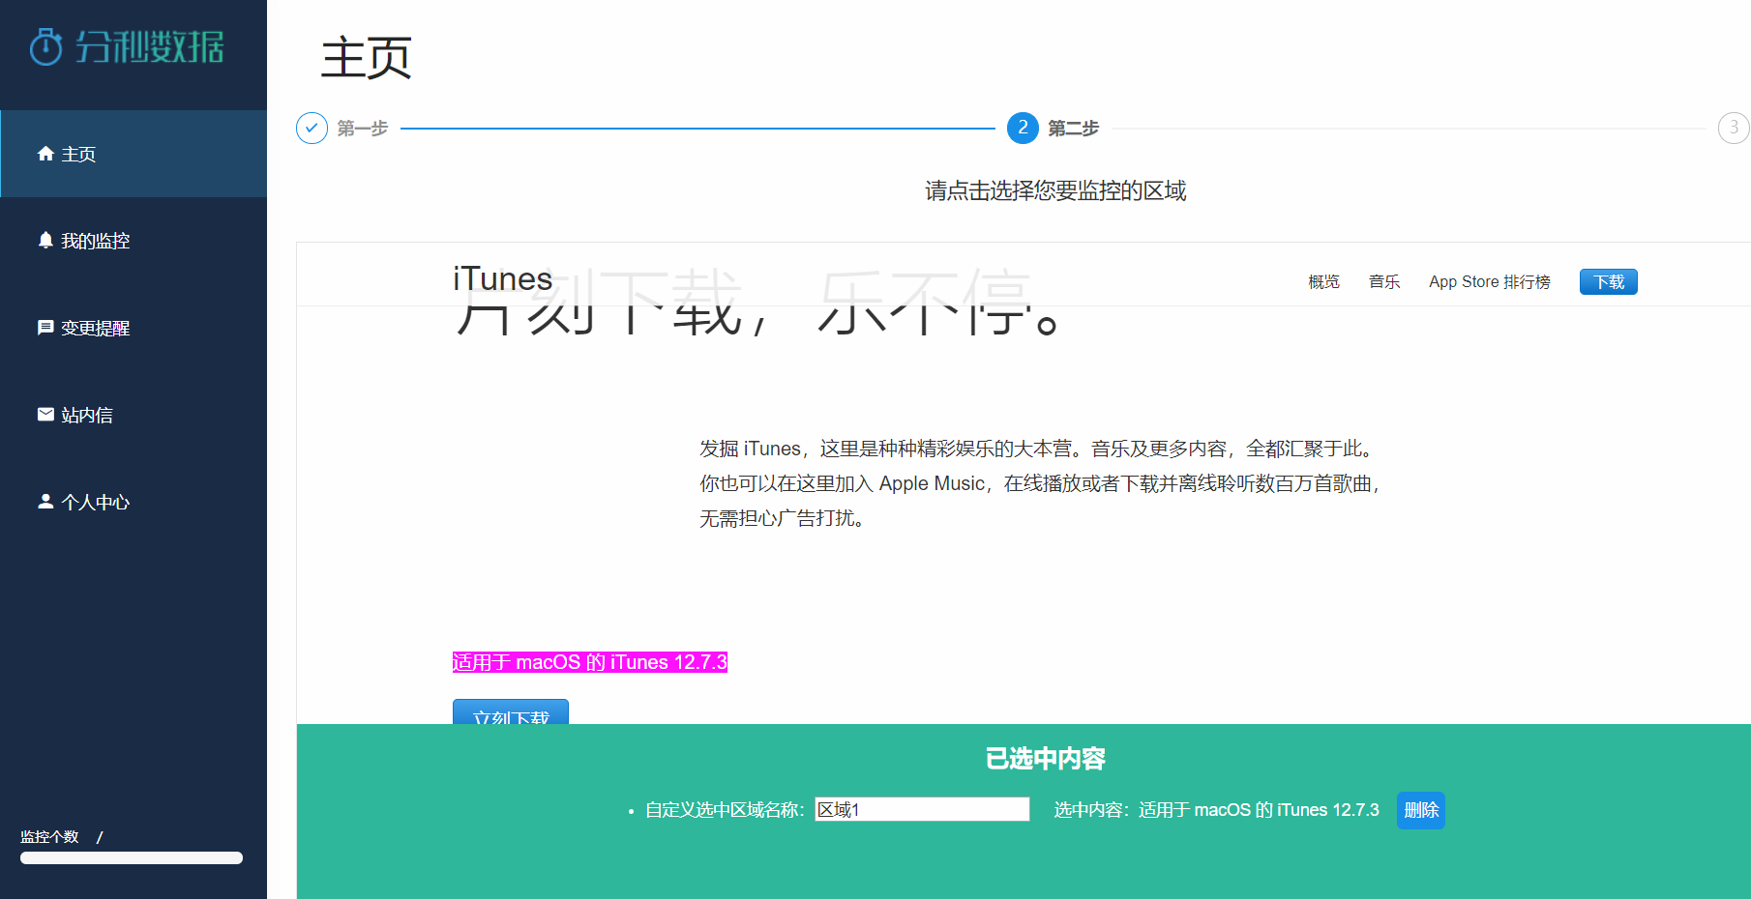Delete the selected region with 删除
This screenshot has width=1751, height=899.
click(x=1421, y=810)
